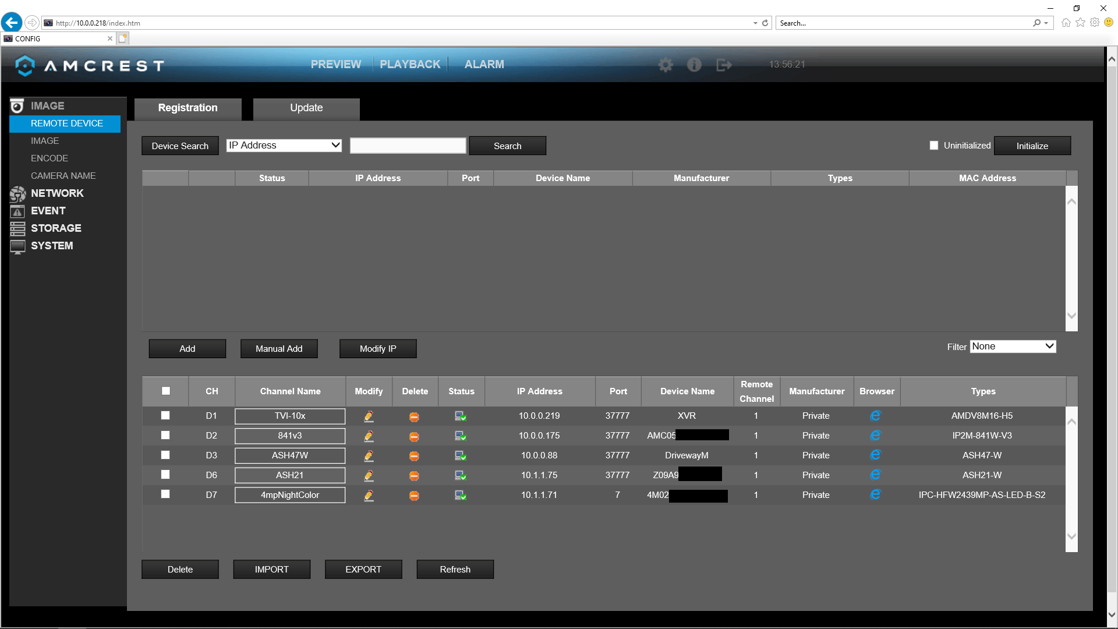The width and height of the screenshot is (1118, 629).
Task: Click the Amcrest logo
Action: coord(90,65)
